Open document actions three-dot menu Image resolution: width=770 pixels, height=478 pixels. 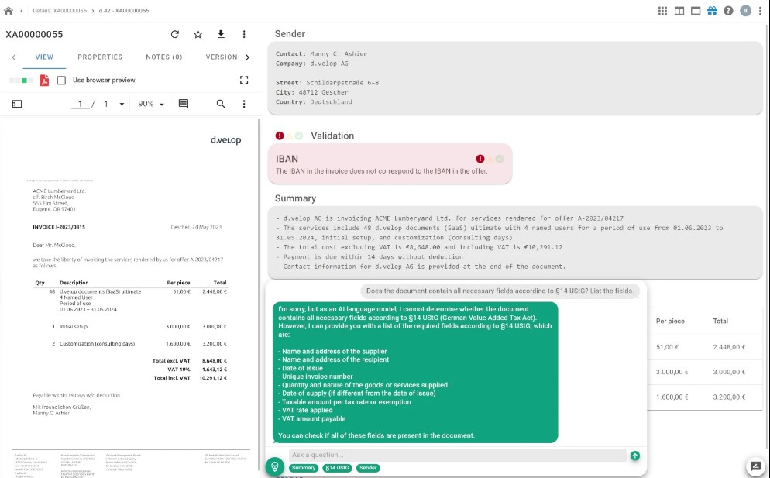244,34
